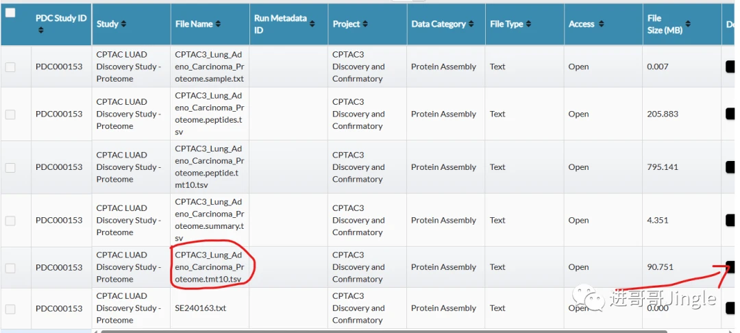Sort the table by File Name arrows
740x333 pixels.
[x=218, y=25]
